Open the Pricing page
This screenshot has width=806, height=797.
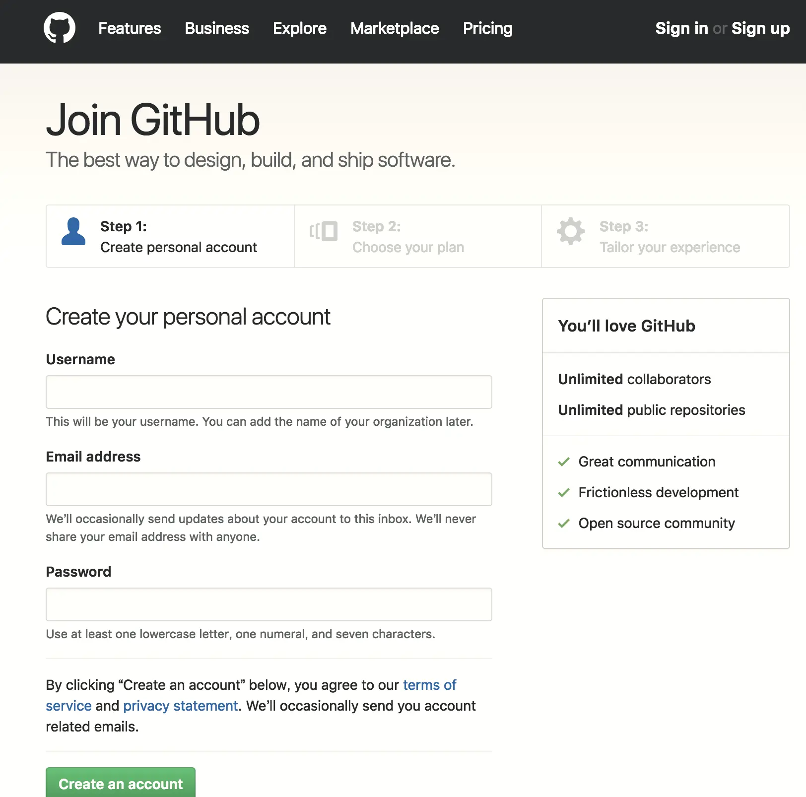pos(487,28)
